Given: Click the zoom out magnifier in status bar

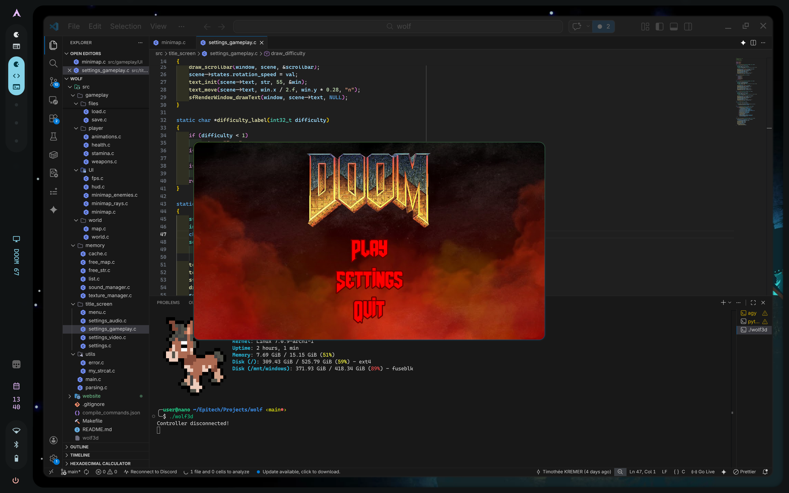Looking at the screenshot, I should 620,472.
